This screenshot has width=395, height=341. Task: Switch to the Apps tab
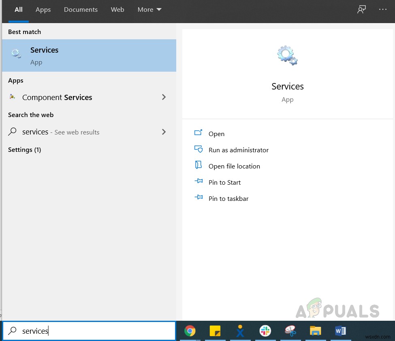(x=43, y=10)
